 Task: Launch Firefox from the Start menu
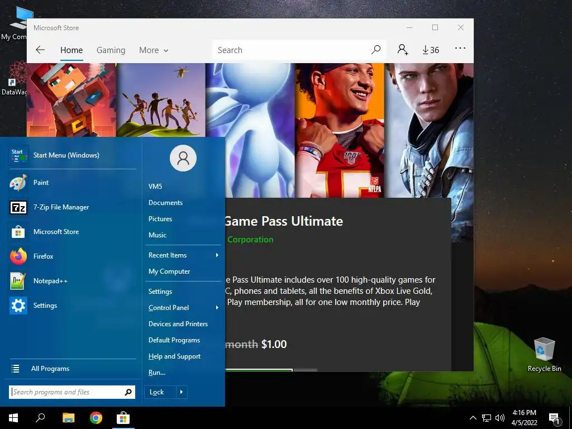coord(43,256)
